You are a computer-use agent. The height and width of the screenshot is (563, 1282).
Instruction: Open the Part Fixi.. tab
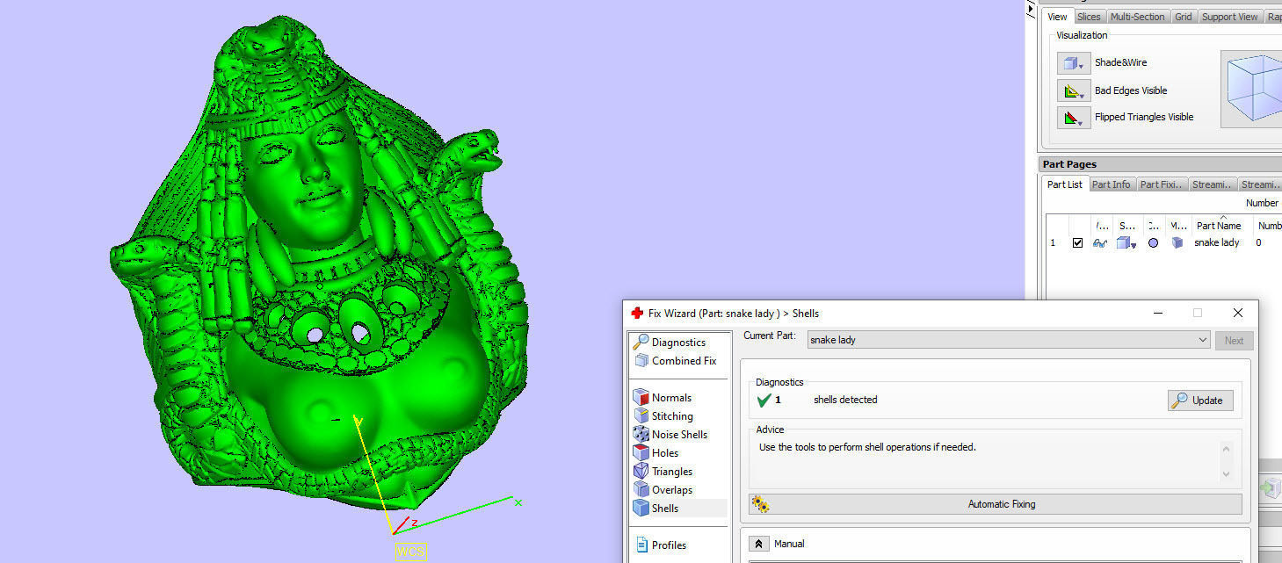pos(1161,184)
